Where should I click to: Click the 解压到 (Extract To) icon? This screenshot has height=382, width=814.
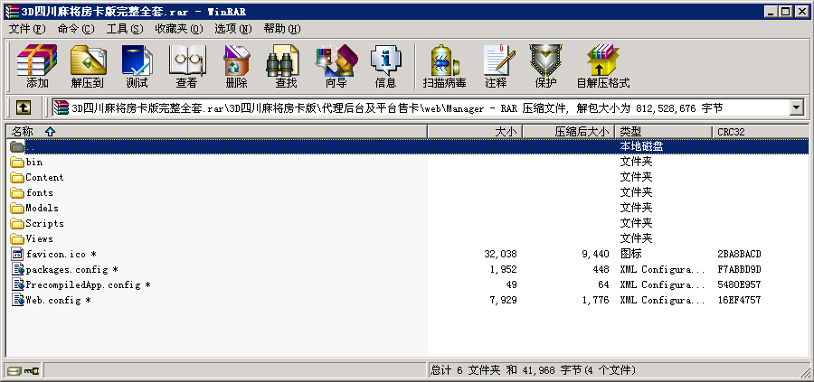88,66
